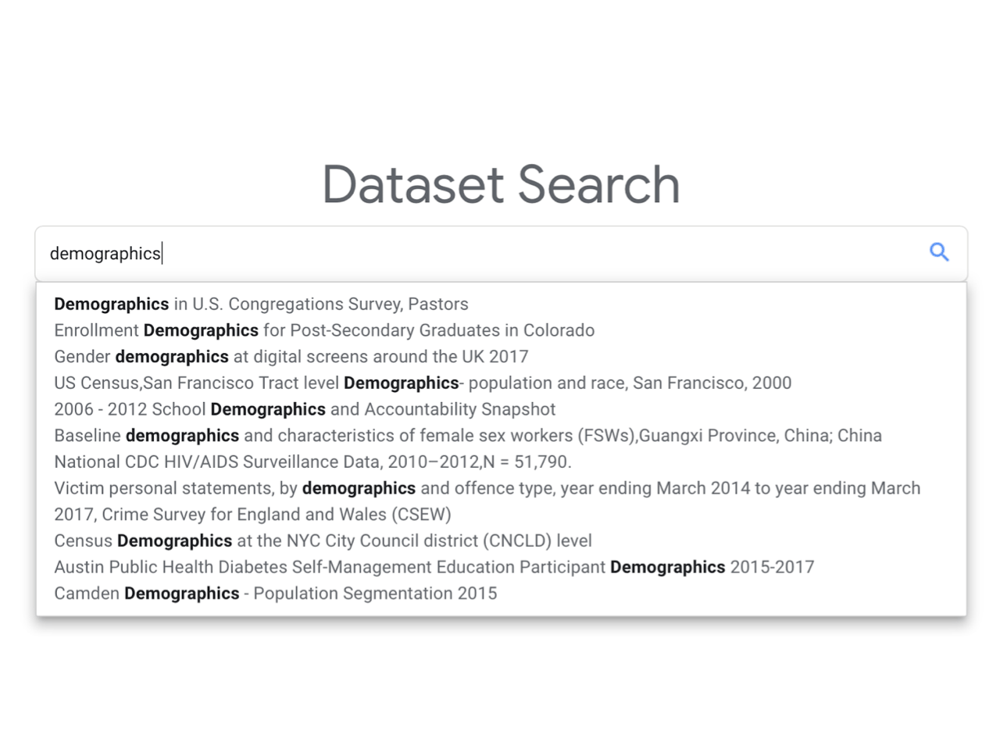This screenshot has width=1000, height=745.
Task: Select Camden Demographics - Population Segmentation 2015
Action: coord(275,594)
